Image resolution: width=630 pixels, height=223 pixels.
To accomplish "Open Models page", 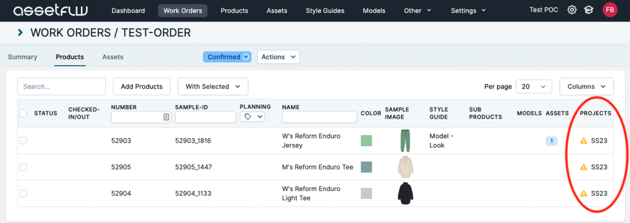I will click(x=374, y=11).
